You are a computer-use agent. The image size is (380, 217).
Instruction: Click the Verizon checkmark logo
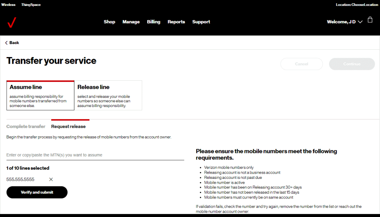(x=12, y=22)
